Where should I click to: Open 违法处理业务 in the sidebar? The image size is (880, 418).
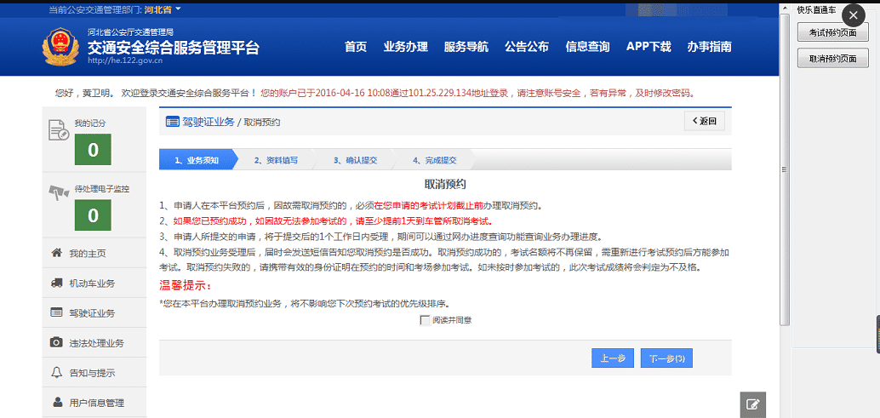tap(95, 343)
